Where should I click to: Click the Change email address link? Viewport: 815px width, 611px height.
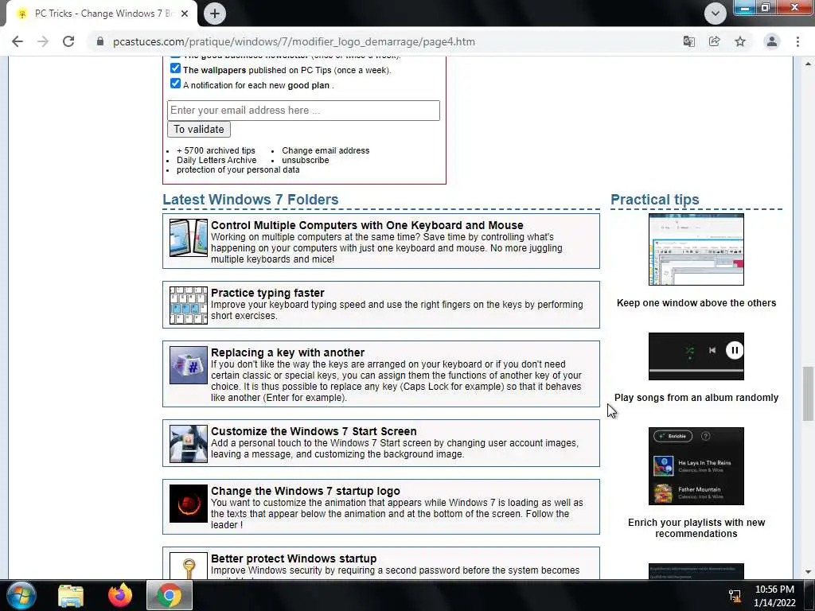click(326, 150)
